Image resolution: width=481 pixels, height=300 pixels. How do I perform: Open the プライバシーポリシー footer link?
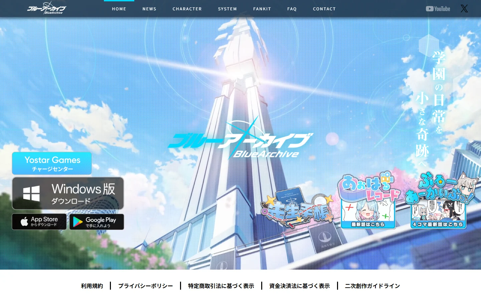click(146, 286)
